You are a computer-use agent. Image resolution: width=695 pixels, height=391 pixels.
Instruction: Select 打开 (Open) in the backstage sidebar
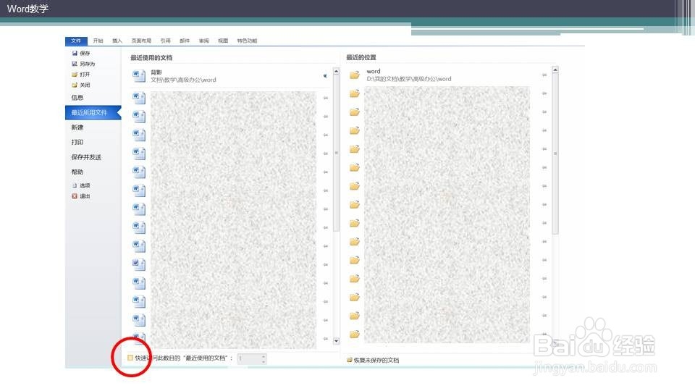coord(80,75)
